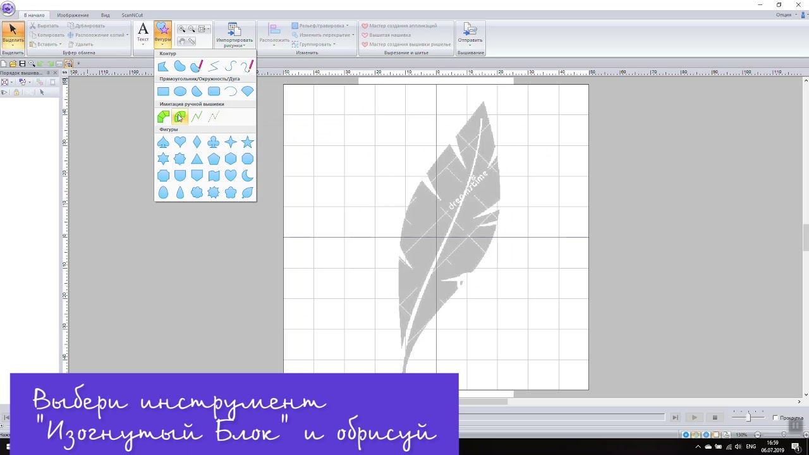
Task: Click Удалить delete button
Action: (x=80, y=44)
